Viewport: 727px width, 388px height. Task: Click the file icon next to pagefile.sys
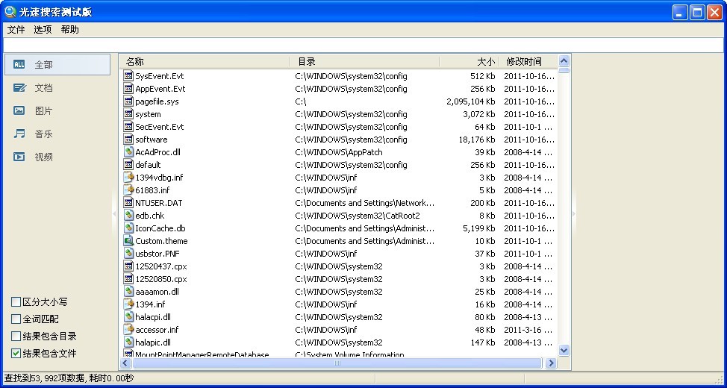click(128, 101)
